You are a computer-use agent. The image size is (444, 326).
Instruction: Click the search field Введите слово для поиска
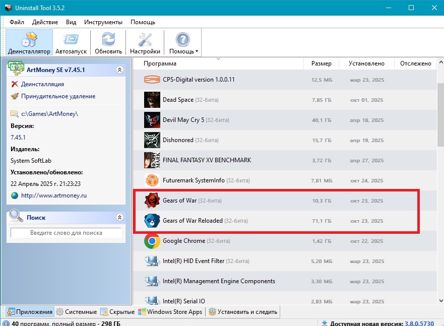click(x=66, y=233)
